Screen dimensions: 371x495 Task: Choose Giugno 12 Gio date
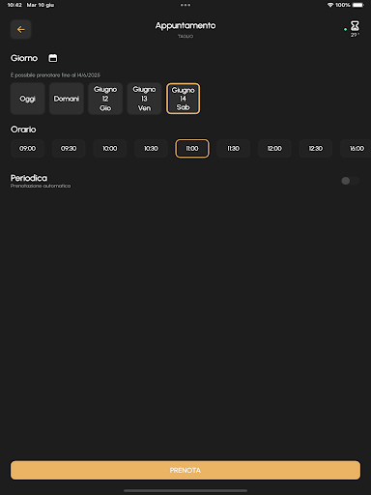105,99
